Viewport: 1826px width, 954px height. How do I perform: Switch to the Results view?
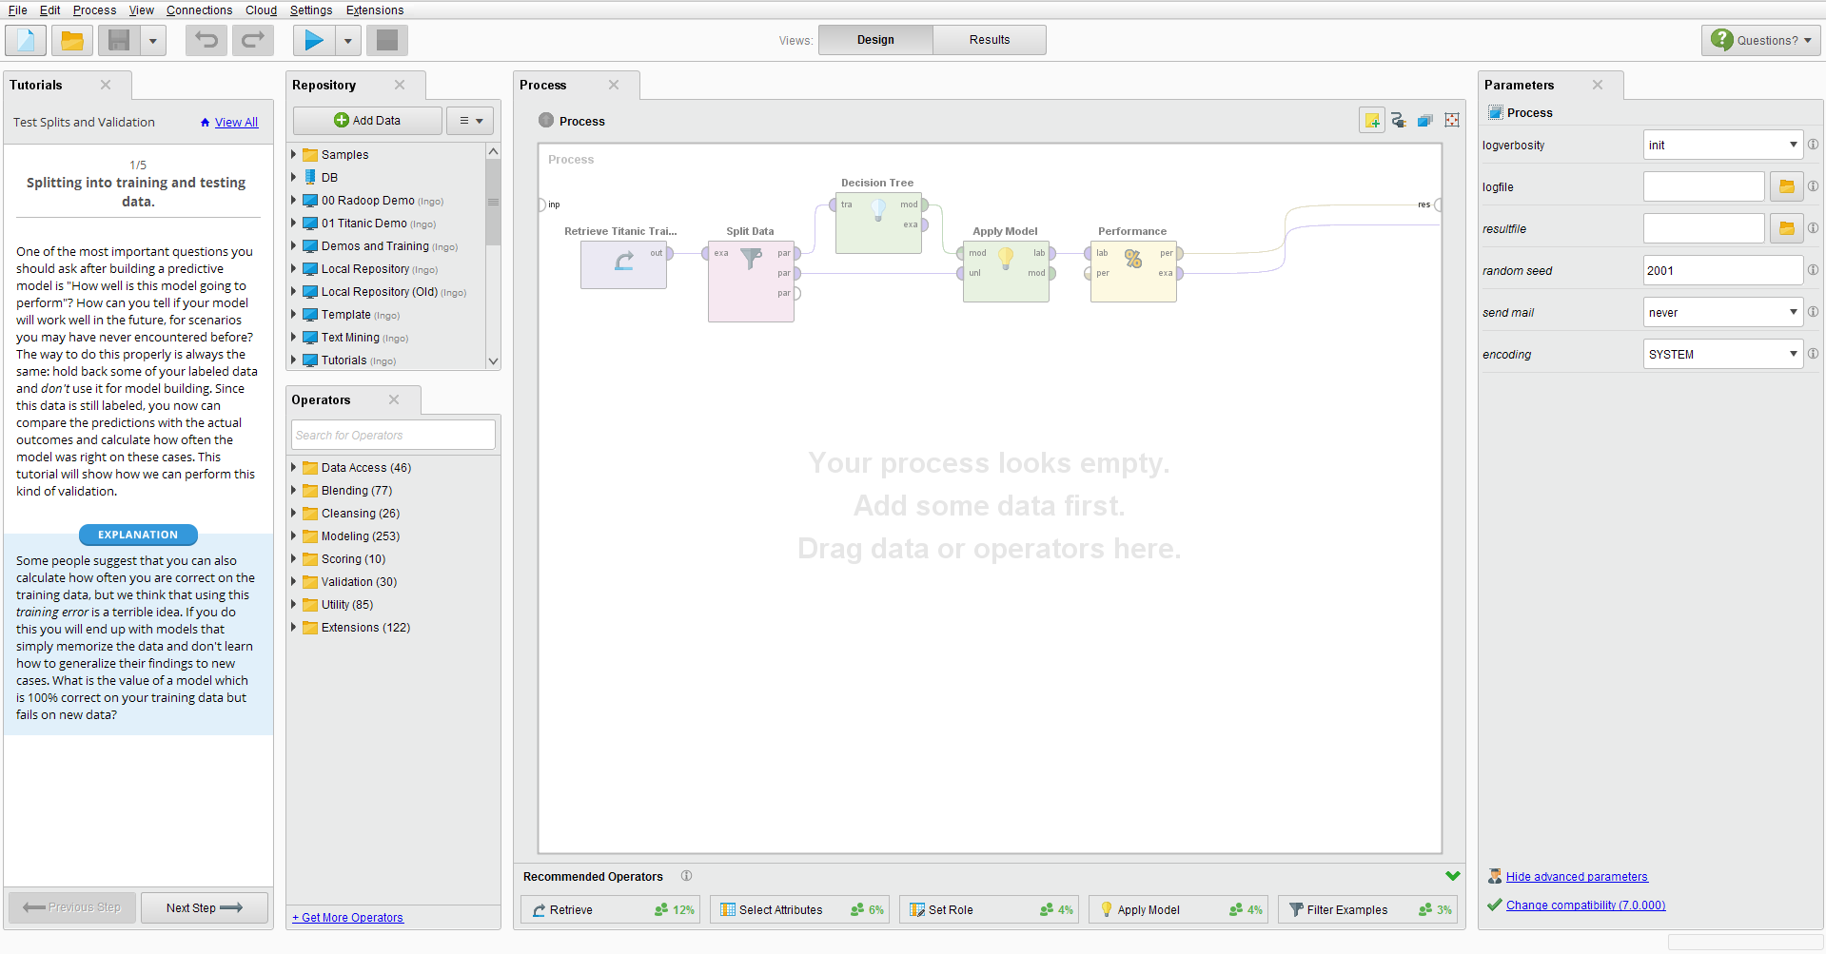[989, 40]
